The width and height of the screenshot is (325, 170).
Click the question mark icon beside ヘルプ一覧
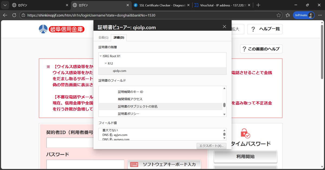coord(253,29)
